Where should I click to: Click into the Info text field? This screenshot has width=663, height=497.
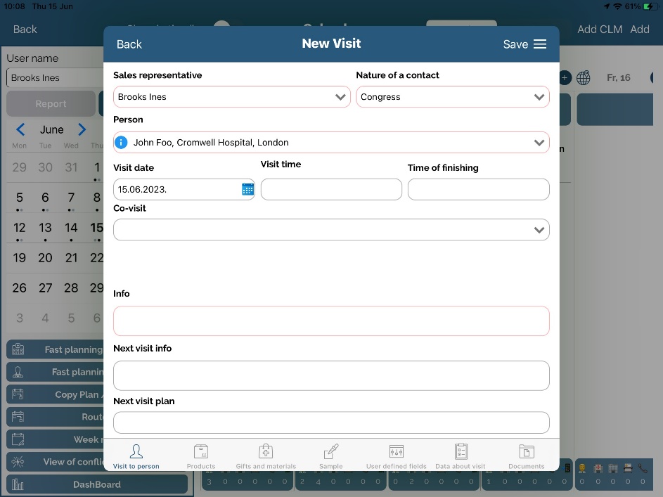coord(331,321)
